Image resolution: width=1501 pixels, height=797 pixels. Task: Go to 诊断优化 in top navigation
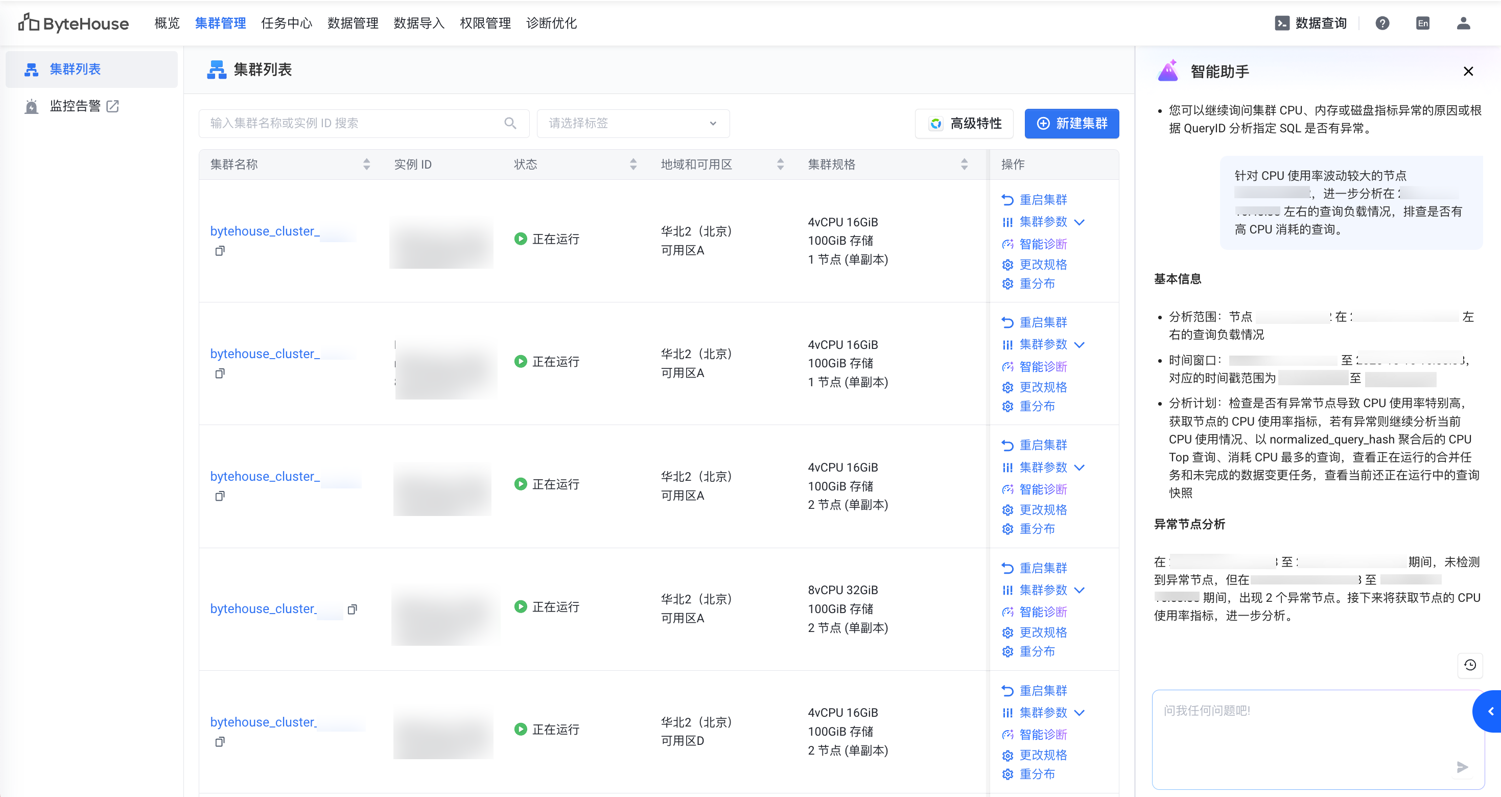point(551,24)
